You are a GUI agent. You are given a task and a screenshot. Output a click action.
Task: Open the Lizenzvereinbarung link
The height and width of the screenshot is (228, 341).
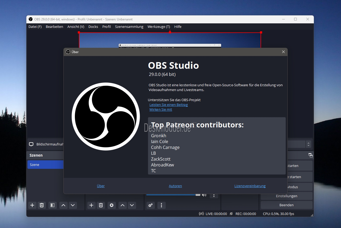250,186
